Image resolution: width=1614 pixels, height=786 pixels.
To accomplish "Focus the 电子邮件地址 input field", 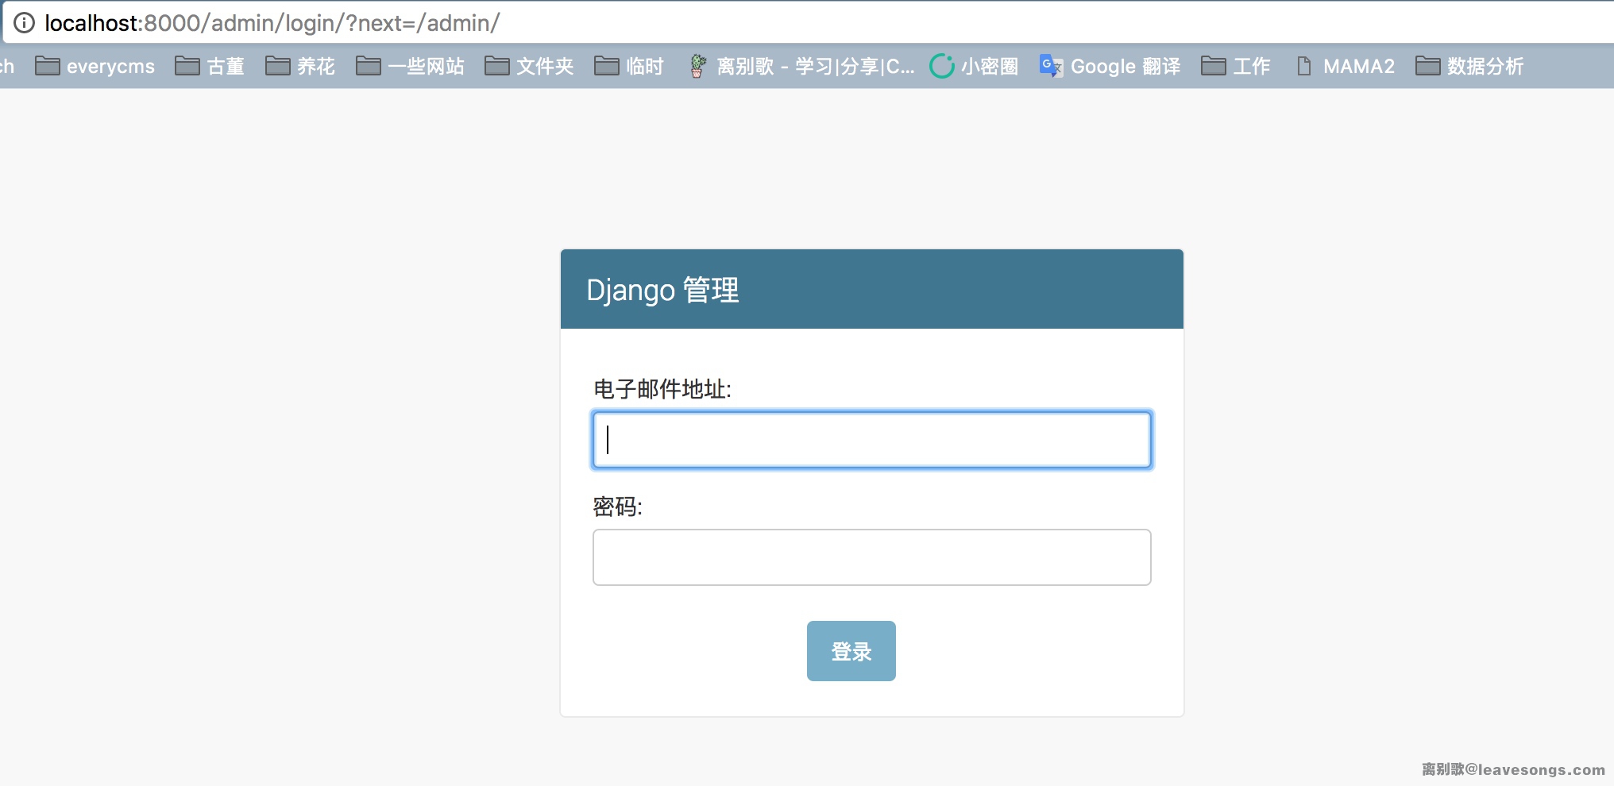I will pyautogui.click(x=871, y=440).
